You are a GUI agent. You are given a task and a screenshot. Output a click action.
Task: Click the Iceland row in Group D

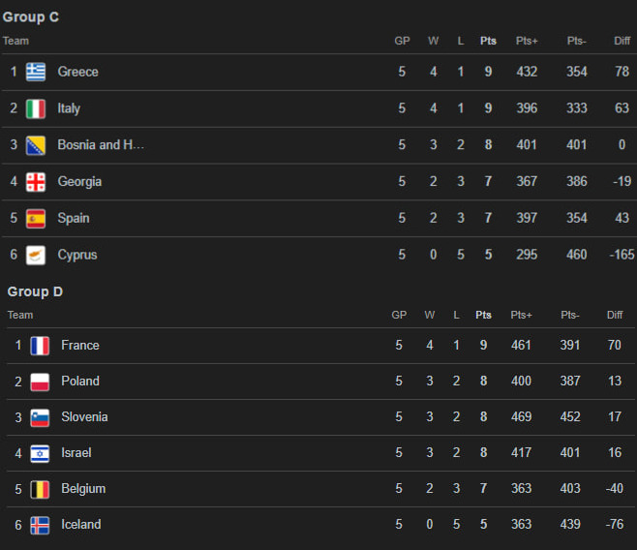[x=290, y=525]
